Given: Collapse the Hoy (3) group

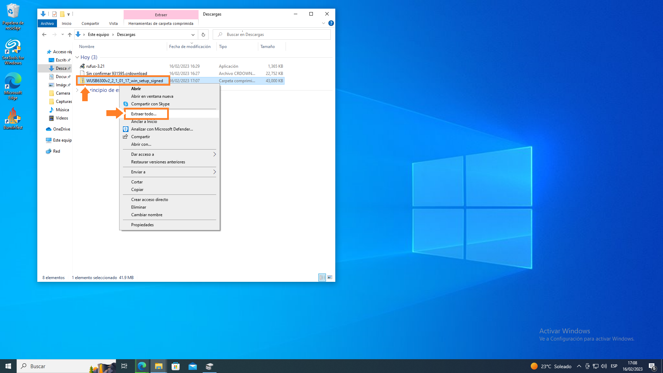Looking at the screenshot, I should pyautogui.click(x=77, y=57).
